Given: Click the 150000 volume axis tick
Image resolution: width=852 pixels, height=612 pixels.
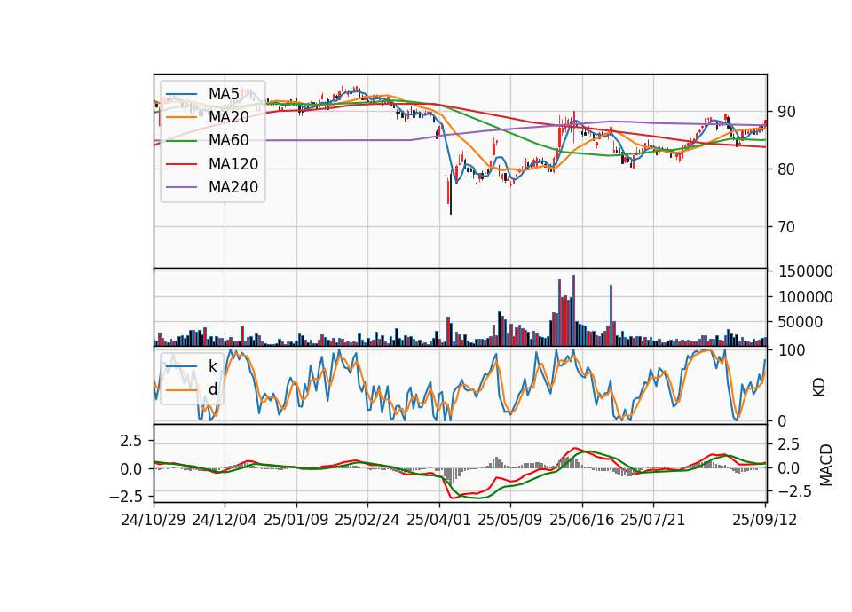Looking at the screenshot, I should click(805, 271).
